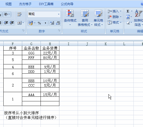Select cell containing AAA
The width and height of the screenshot is (143, 127).
pyautogui.click(x=31, y=94)
